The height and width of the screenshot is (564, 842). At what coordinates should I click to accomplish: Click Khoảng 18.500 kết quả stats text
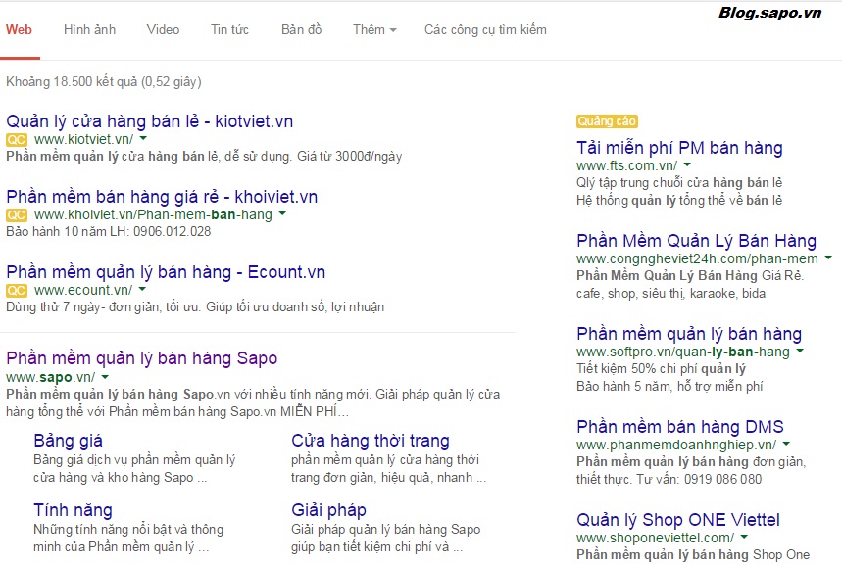click(x=104, y=81)
